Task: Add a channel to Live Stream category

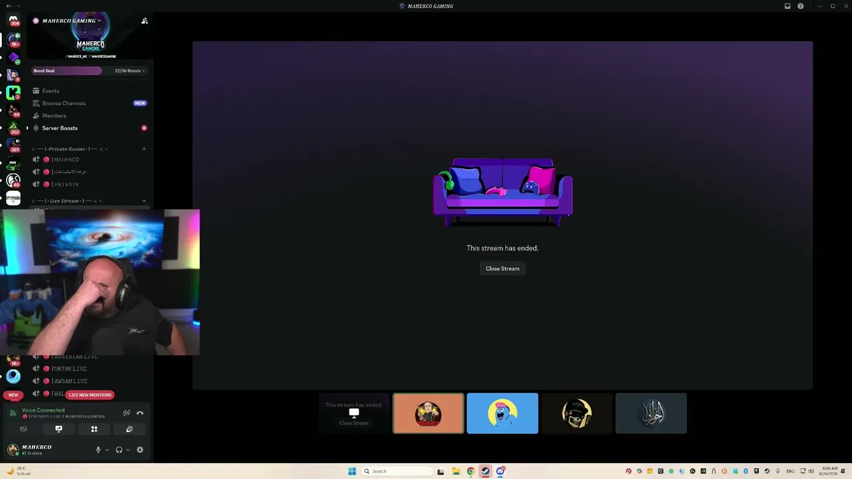Action: point(144,201)
